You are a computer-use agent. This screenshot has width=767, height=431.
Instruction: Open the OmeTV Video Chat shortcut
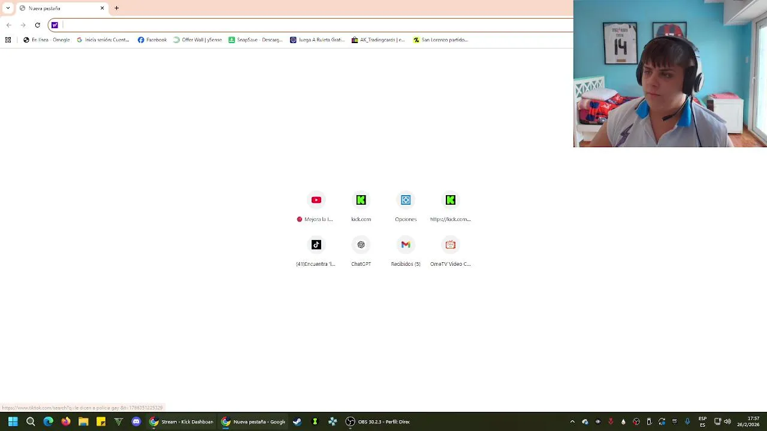pyautogui.click(x=451, y=251)
